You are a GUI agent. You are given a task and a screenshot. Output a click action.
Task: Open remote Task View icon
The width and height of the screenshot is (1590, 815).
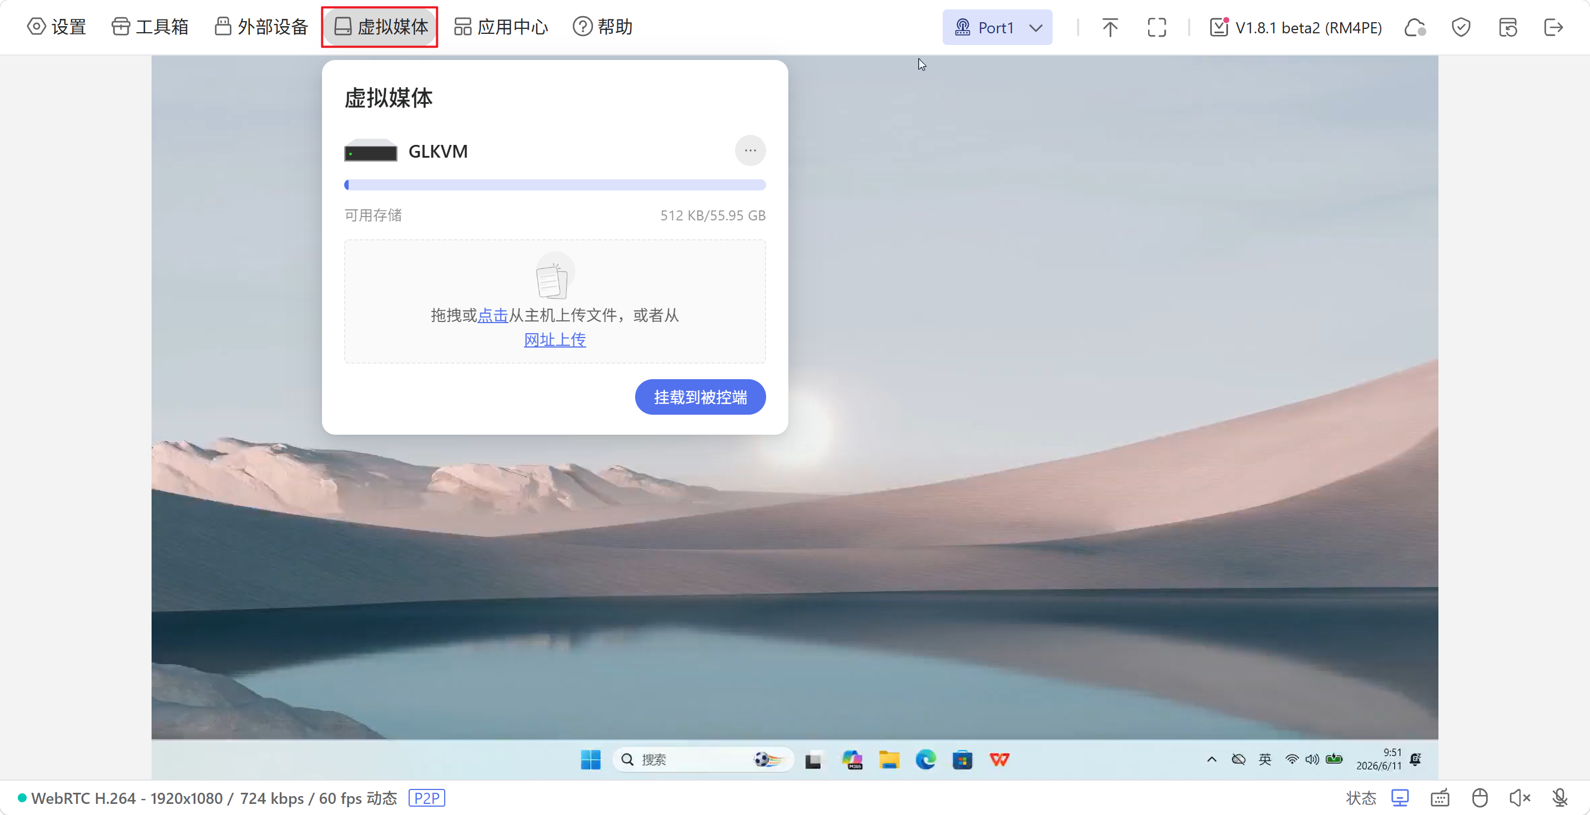pos(813,760)
